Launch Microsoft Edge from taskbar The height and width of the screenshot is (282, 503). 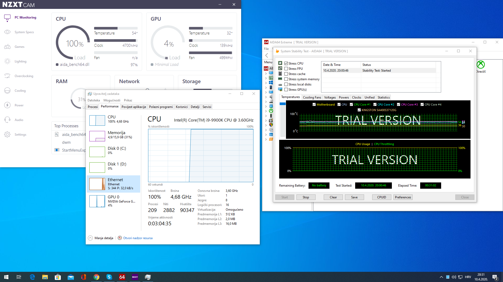pyautogui.click(x=32, y=277)
